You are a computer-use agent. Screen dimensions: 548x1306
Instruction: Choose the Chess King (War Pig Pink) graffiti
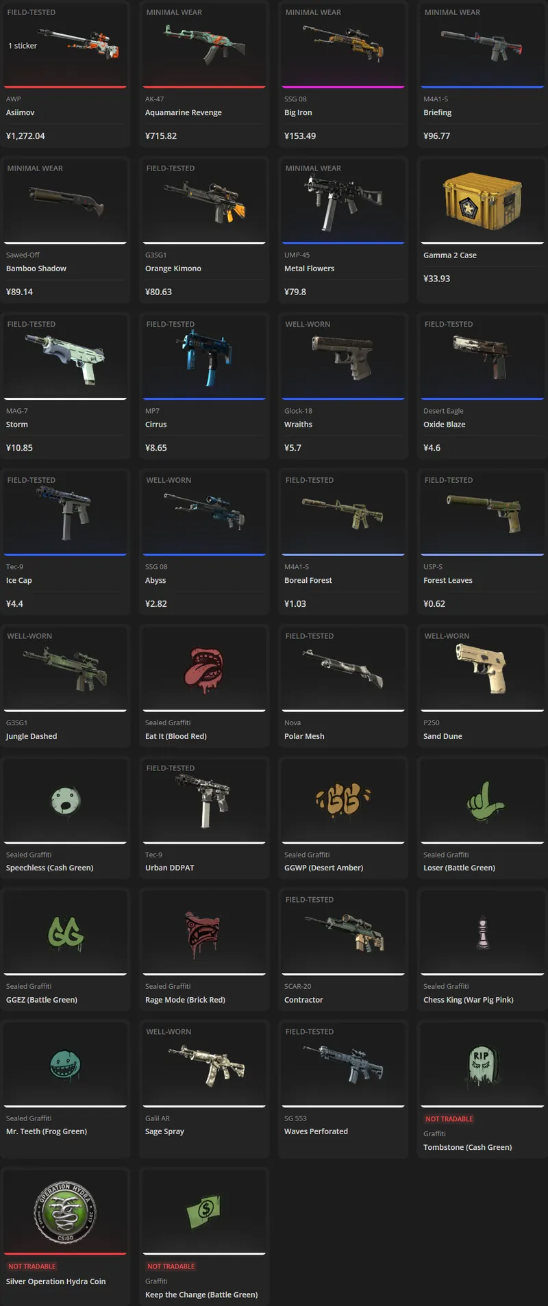pos(483,932)
